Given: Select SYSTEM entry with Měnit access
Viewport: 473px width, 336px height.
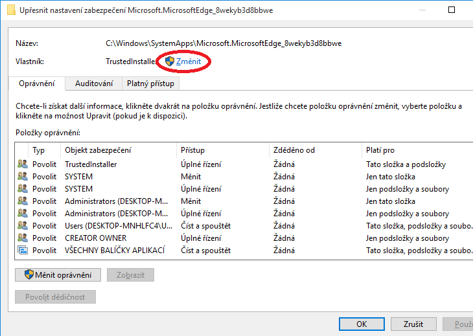Looking at the screenshot, I should (244, 177).
